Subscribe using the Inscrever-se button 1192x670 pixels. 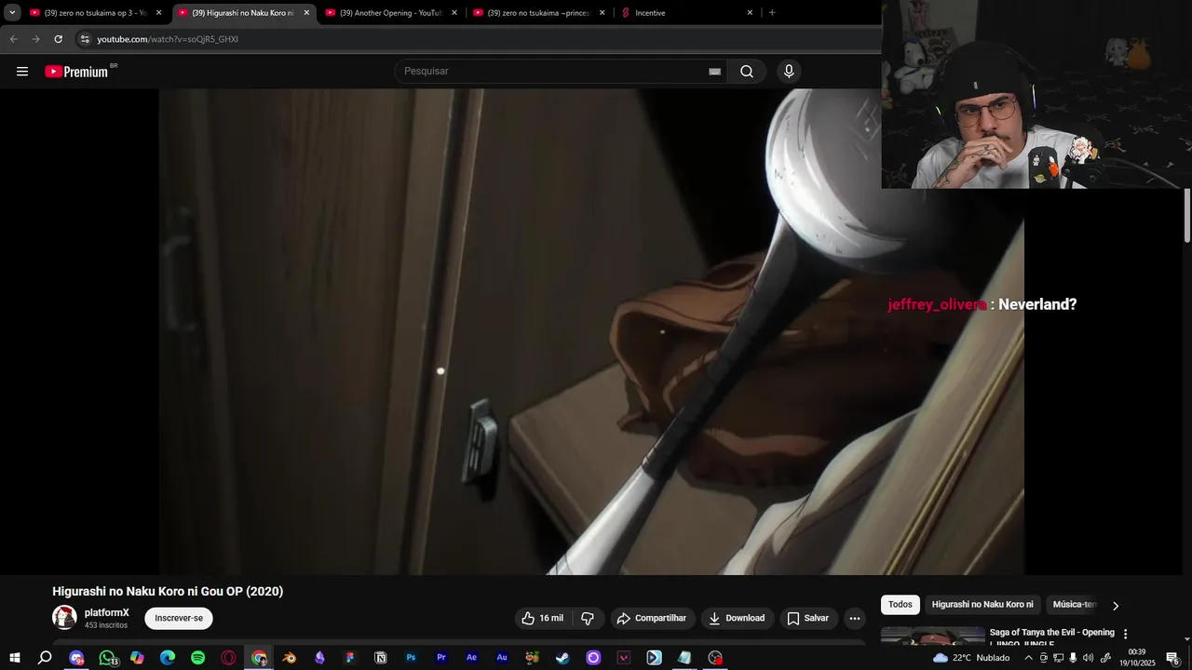[x=179, y=618]
